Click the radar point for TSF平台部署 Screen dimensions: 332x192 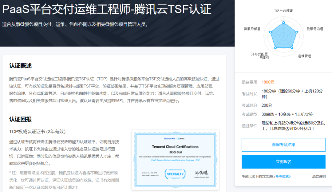click(x=283, y=22)
